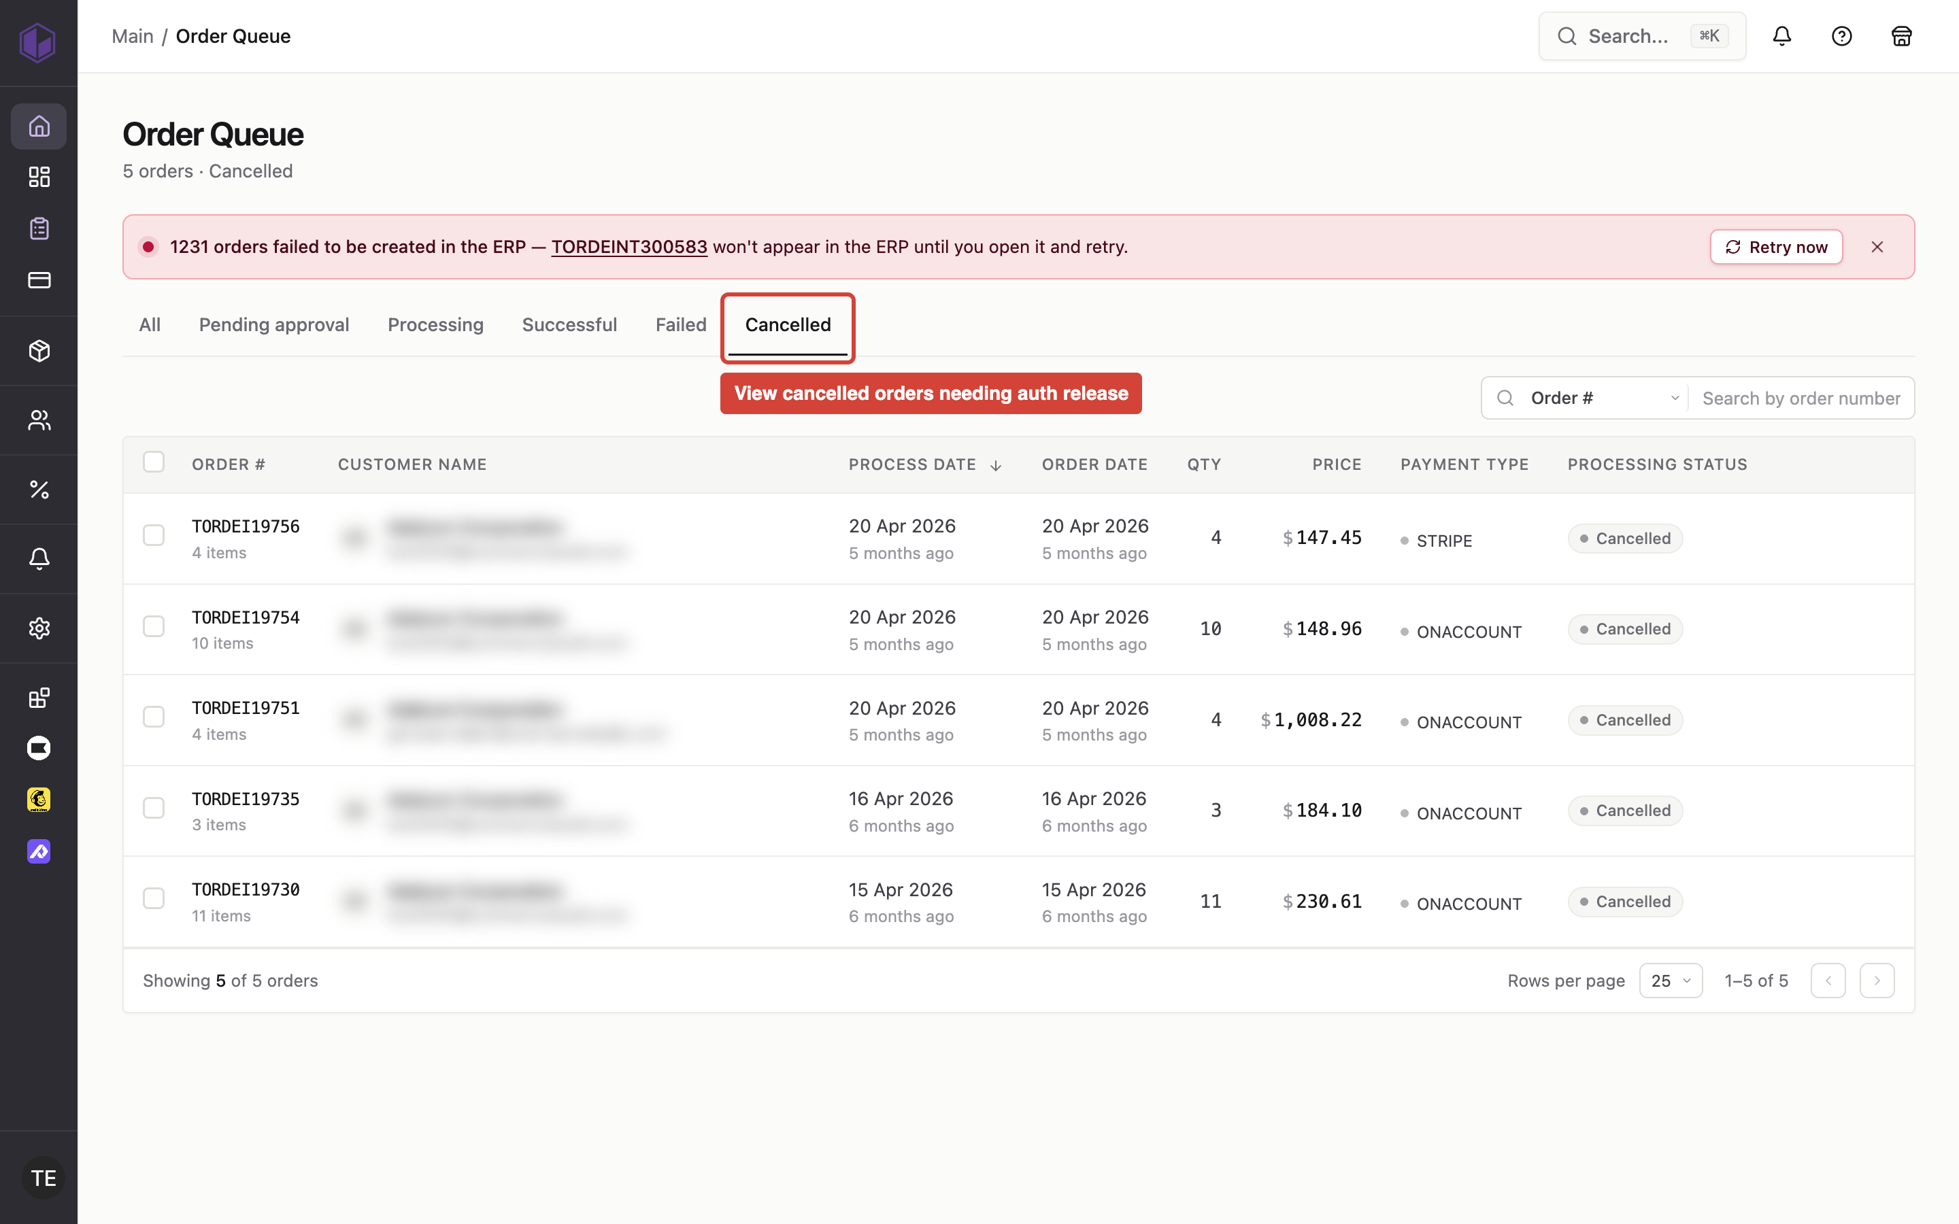This screenshot has width=1959, height=1224.
Task: Switch to the All tab
Action: click(x=150, y=324)
